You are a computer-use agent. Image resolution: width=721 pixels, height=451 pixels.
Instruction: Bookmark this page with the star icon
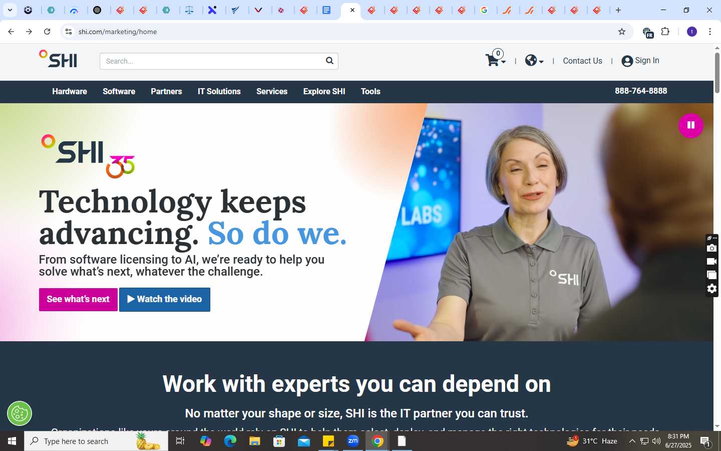[622, 32]
